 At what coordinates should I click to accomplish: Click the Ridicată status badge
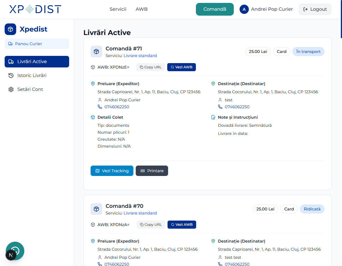[312, 209]
